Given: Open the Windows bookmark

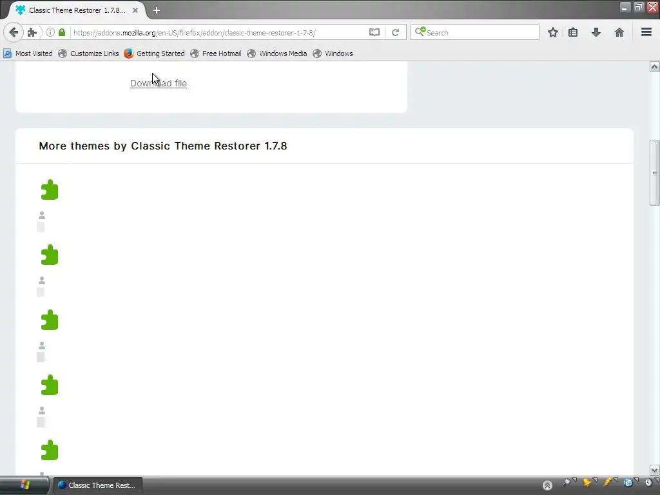Looking at the screenshot, I should (x=333, y=53).
